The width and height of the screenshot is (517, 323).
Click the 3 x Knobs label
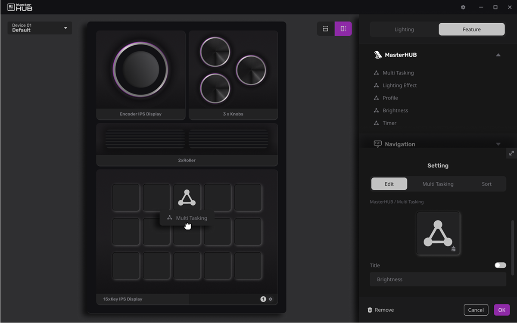(x=233, y=114)
